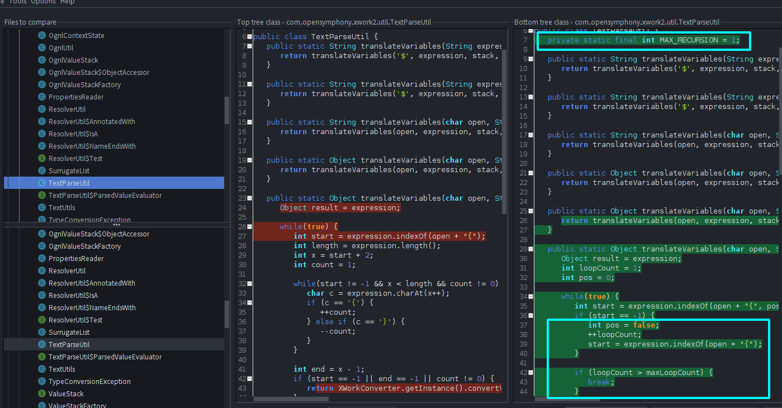Open the Help menu
This screenshot has height=408, width=782.
pyautogui.click(x=67, y=2)
